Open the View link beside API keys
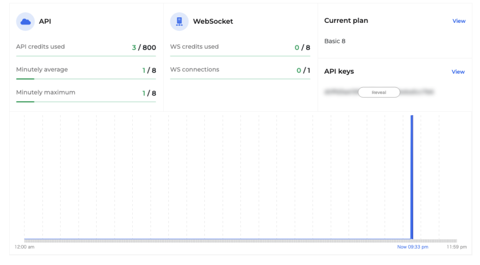Viewport: 480px width, 265px height. [458, 72]
